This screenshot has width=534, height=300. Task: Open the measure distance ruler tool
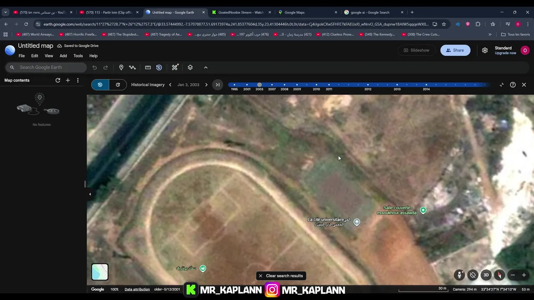(148, 67)
